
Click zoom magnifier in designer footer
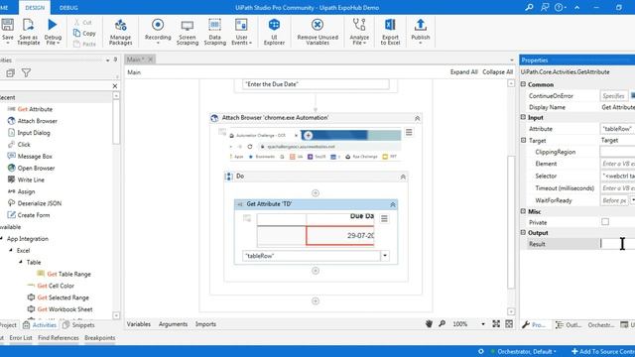(x=442, y=324)
